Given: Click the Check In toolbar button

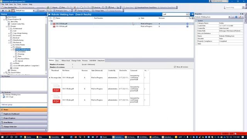Looking at the screenshot, I should 96,7.
